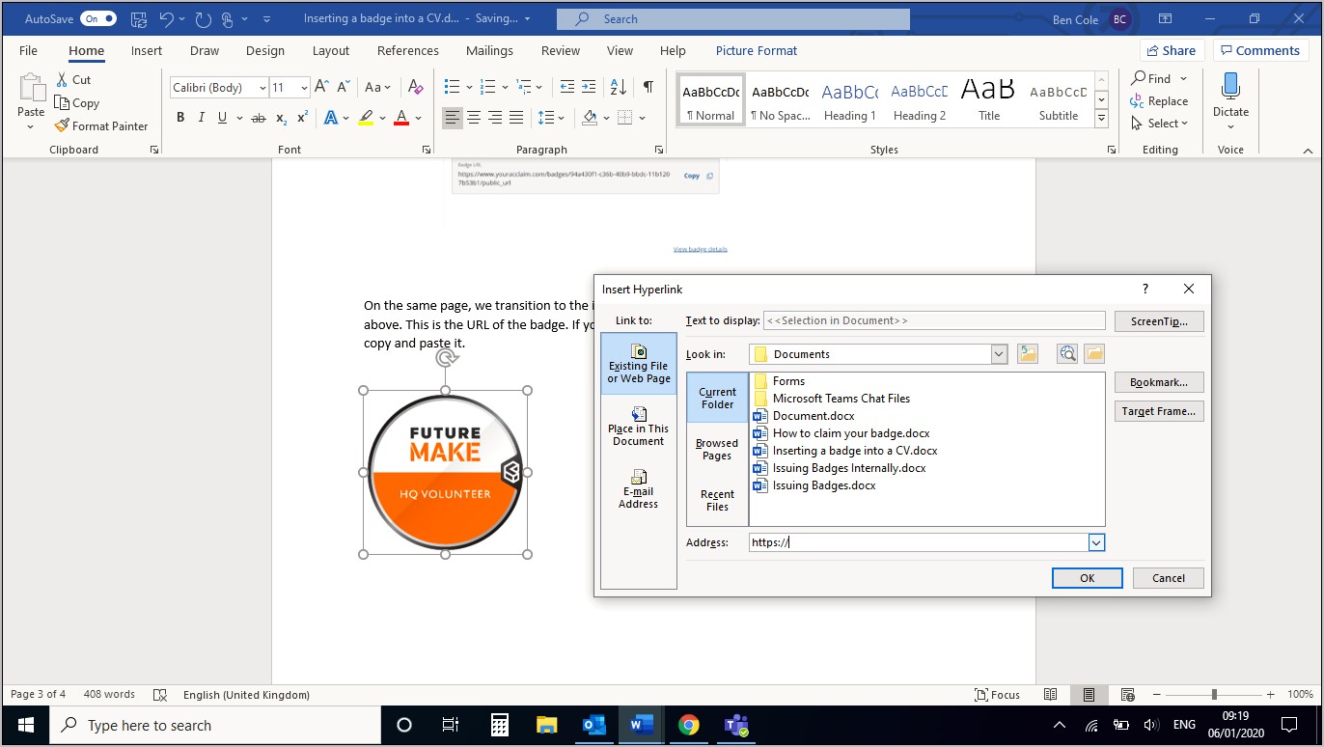The image size is (1324, 747).
Task: Click the Share button
Action: (1172, 50)
